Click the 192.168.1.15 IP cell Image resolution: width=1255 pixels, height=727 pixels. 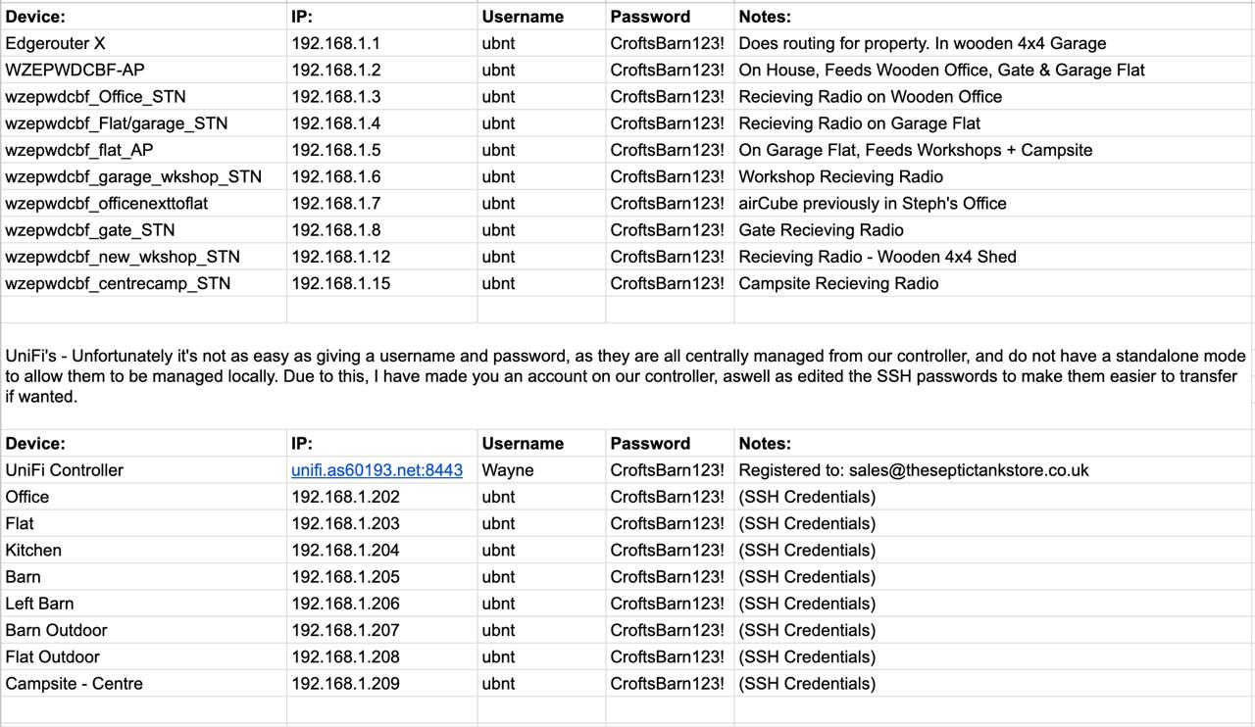click(340, 283)
